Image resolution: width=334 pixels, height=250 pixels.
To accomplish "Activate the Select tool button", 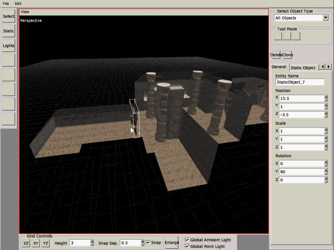I will click(8, 16).
